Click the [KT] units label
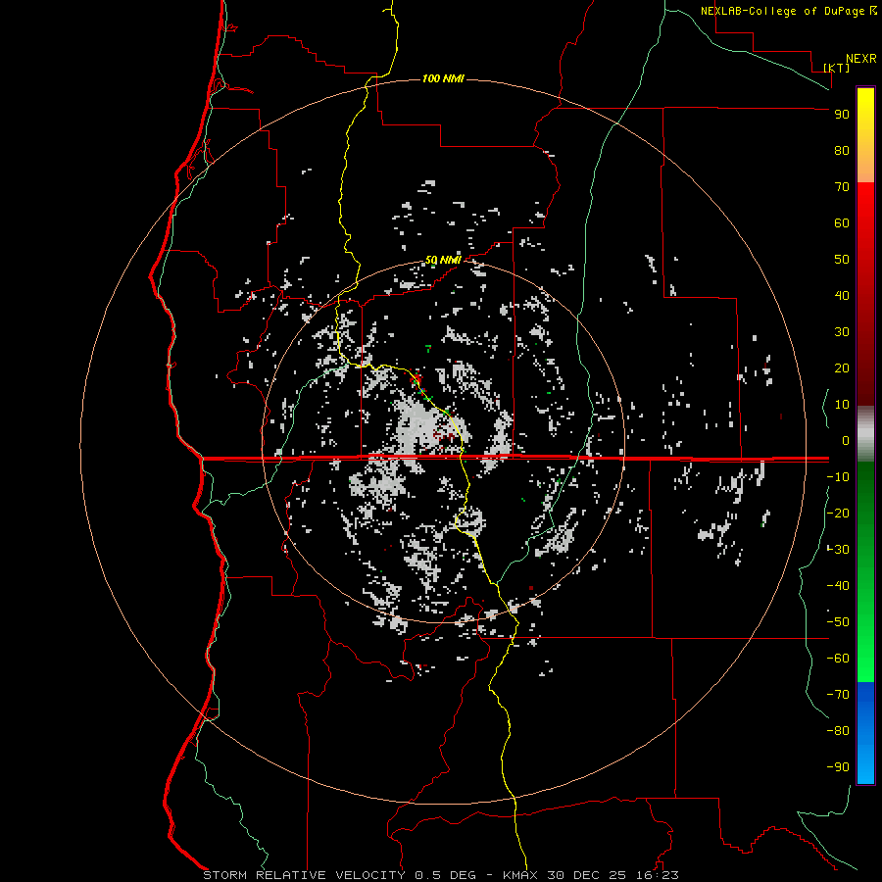 click(837, 68)
